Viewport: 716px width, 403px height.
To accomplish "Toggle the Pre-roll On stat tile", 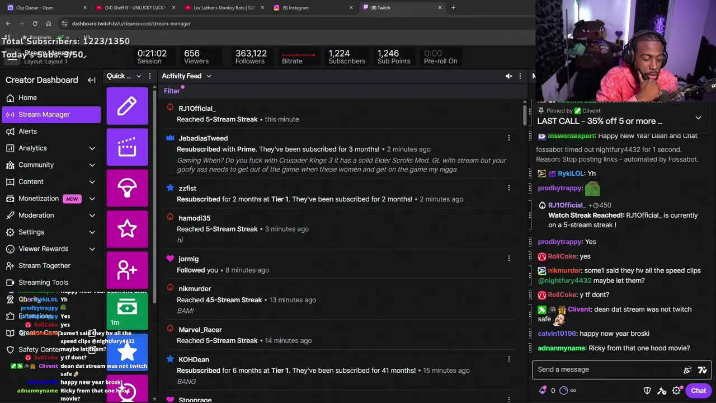I will click(440, 57).
